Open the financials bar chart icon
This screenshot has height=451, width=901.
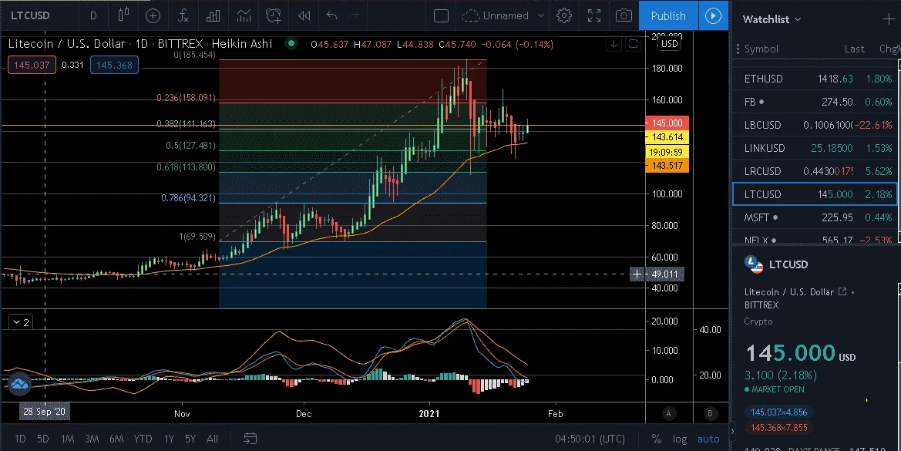213,15
